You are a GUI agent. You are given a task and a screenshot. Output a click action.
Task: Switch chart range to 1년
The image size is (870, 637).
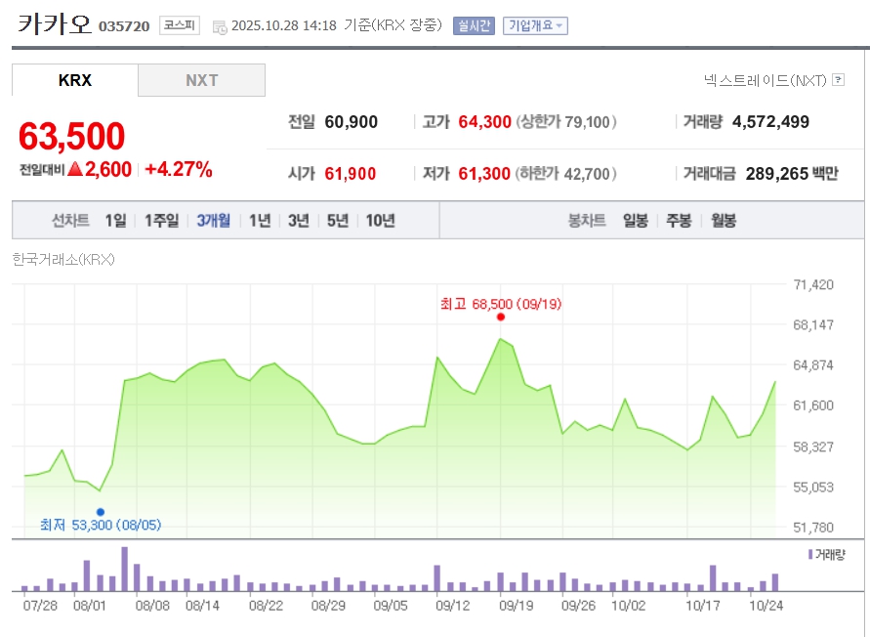click(x=260, y=221)
